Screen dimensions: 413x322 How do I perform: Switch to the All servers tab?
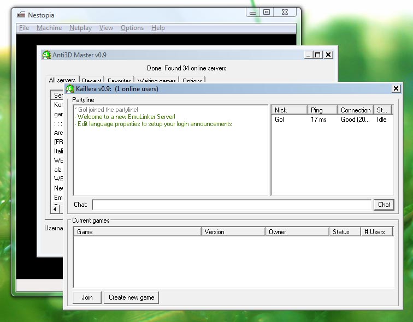(x=62, y=80)
